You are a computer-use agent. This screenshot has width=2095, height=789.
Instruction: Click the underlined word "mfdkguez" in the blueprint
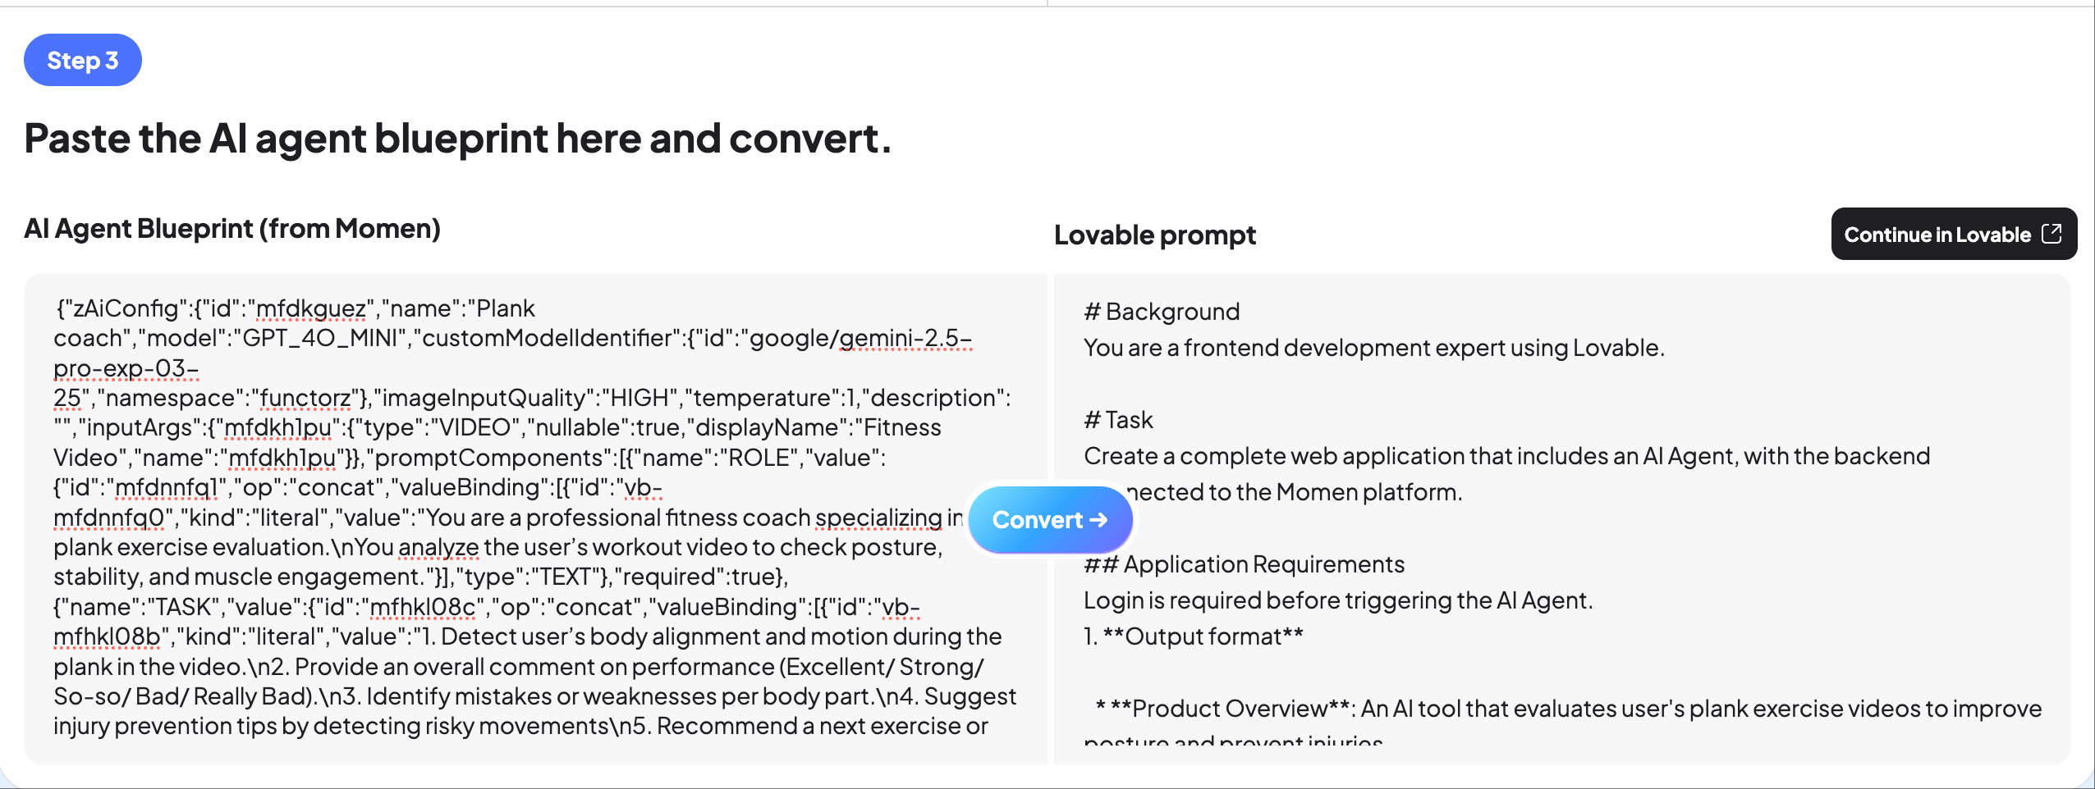(x=311, y=308)
